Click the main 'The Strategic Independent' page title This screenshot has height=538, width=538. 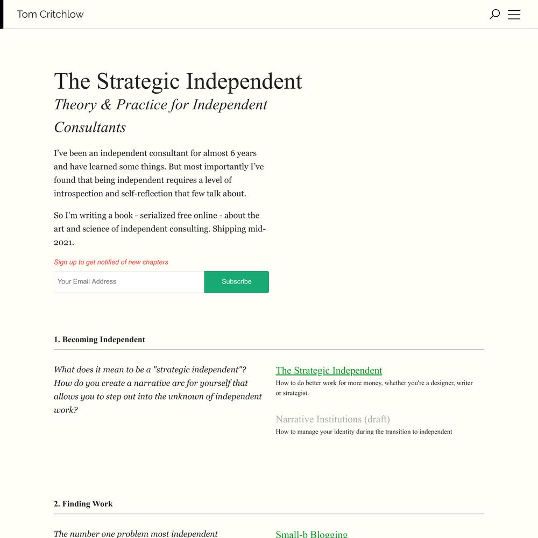point(178,82)
